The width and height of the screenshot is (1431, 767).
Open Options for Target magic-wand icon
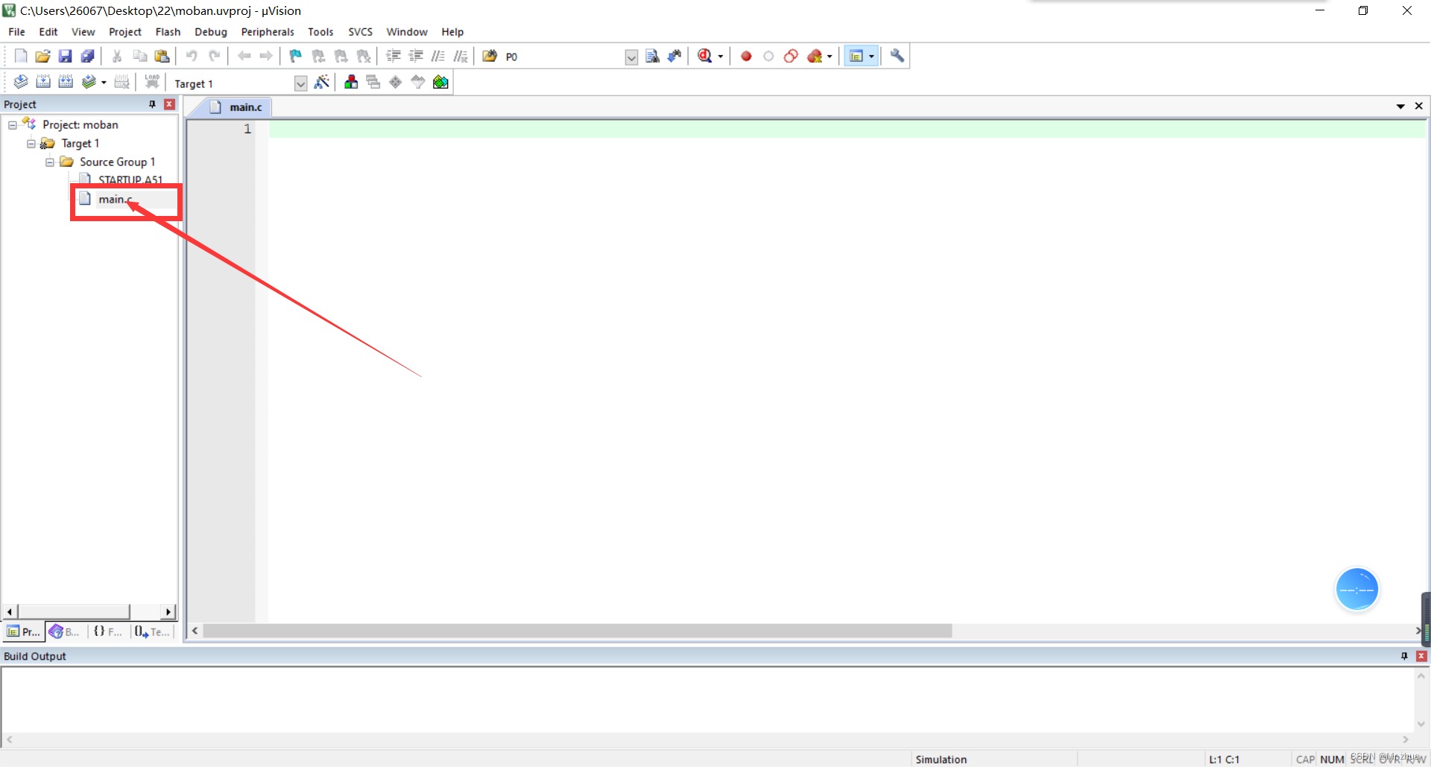(322, 82)
